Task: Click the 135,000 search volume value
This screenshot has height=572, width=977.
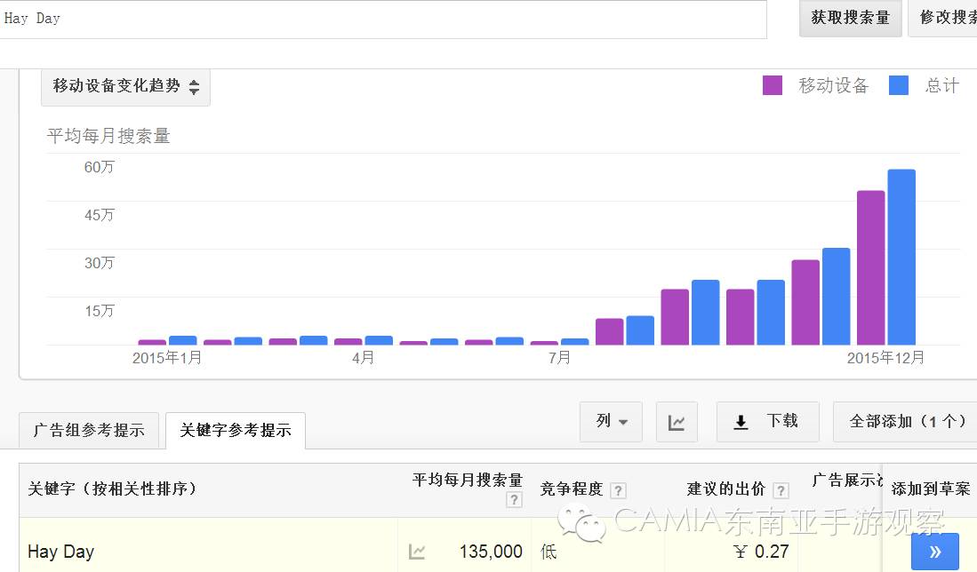Action: pos(491,552)
